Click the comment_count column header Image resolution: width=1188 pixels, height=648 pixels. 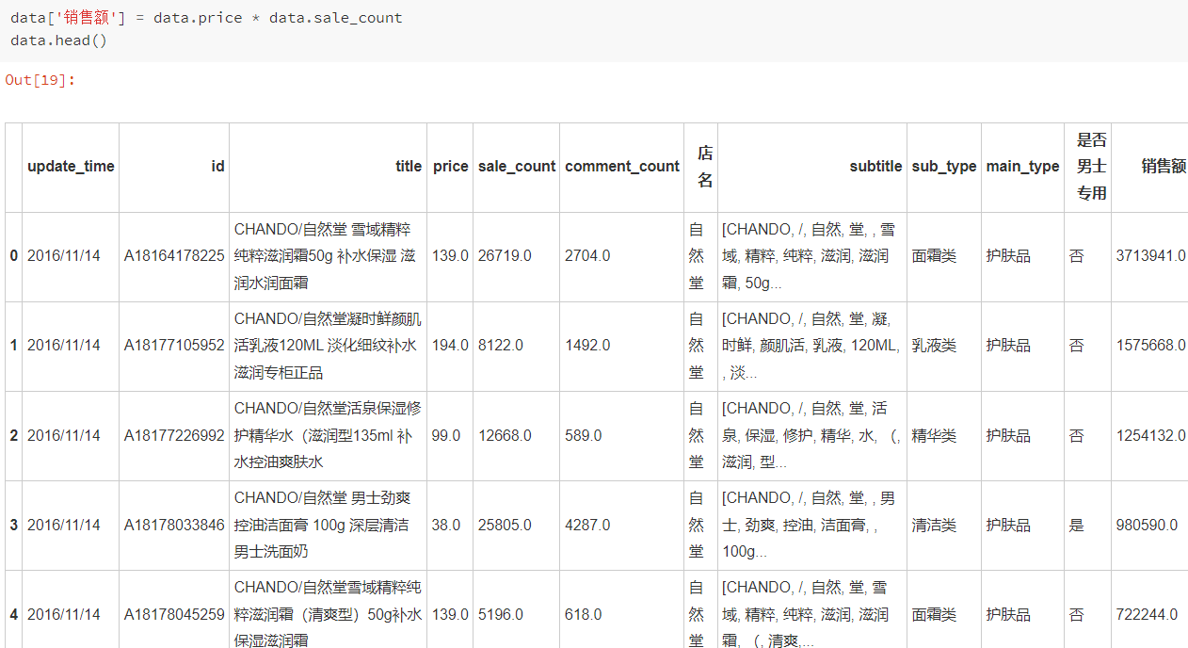[x=622, y=167]
